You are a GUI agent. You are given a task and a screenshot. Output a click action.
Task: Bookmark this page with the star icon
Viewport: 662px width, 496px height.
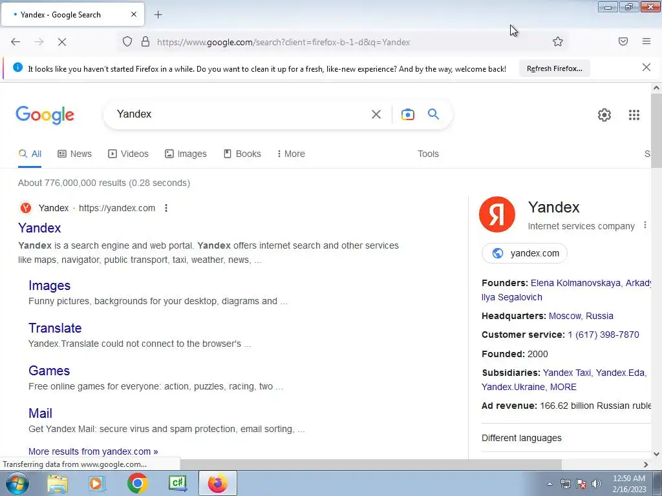coord(558,42)
